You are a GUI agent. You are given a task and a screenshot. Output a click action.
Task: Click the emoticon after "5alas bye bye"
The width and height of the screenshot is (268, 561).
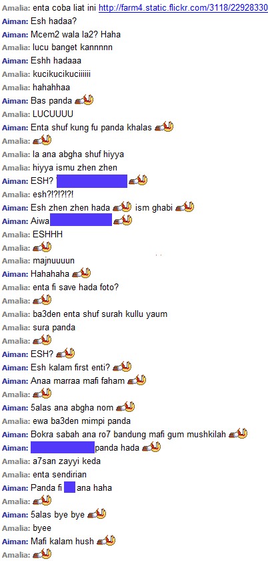pos(97,514)
